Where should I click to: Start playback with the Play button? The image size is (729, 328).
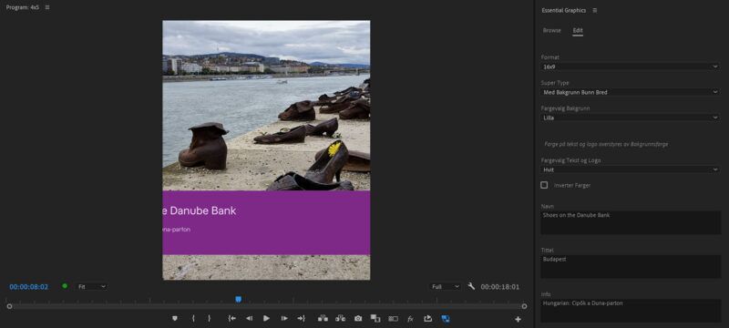coord(266,319)
